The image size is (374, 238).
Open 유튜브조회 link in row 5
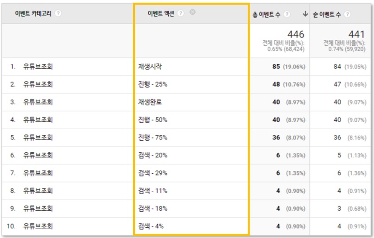pyautogui.click(x=38, y=138)
